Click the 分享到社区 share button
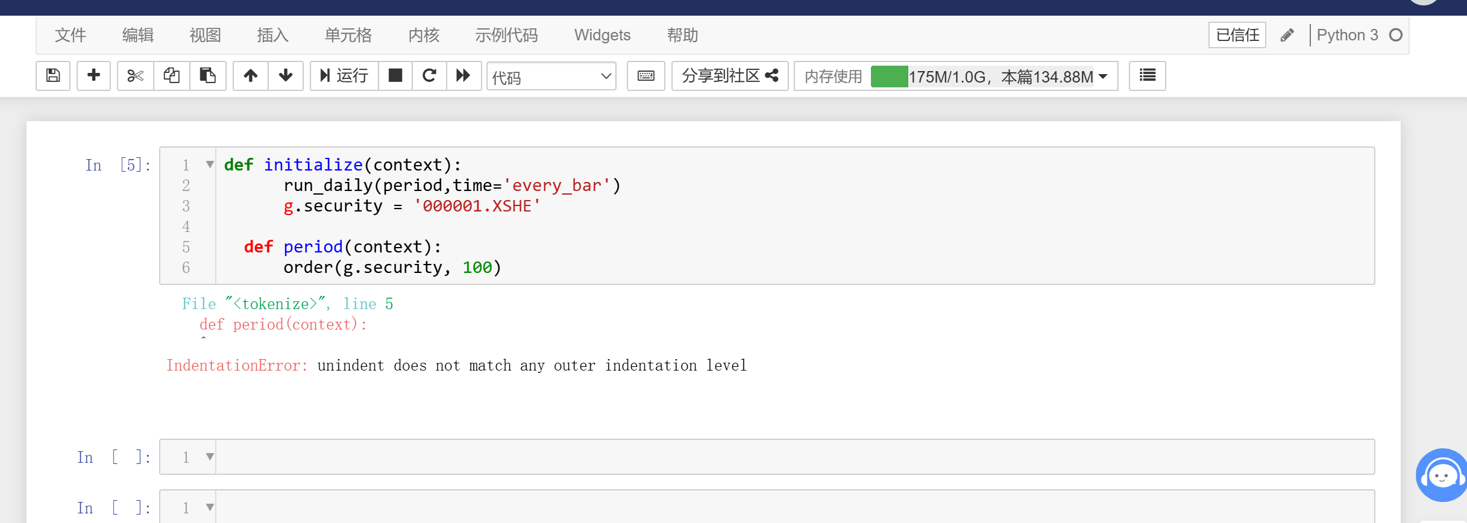The height and width of the screenshot is (523, 1467). pos(729,76)
